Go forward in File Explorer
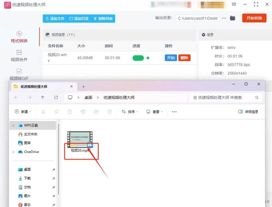Image resolution: width=272 pixels, height=207 pixels. click(30, 97)
